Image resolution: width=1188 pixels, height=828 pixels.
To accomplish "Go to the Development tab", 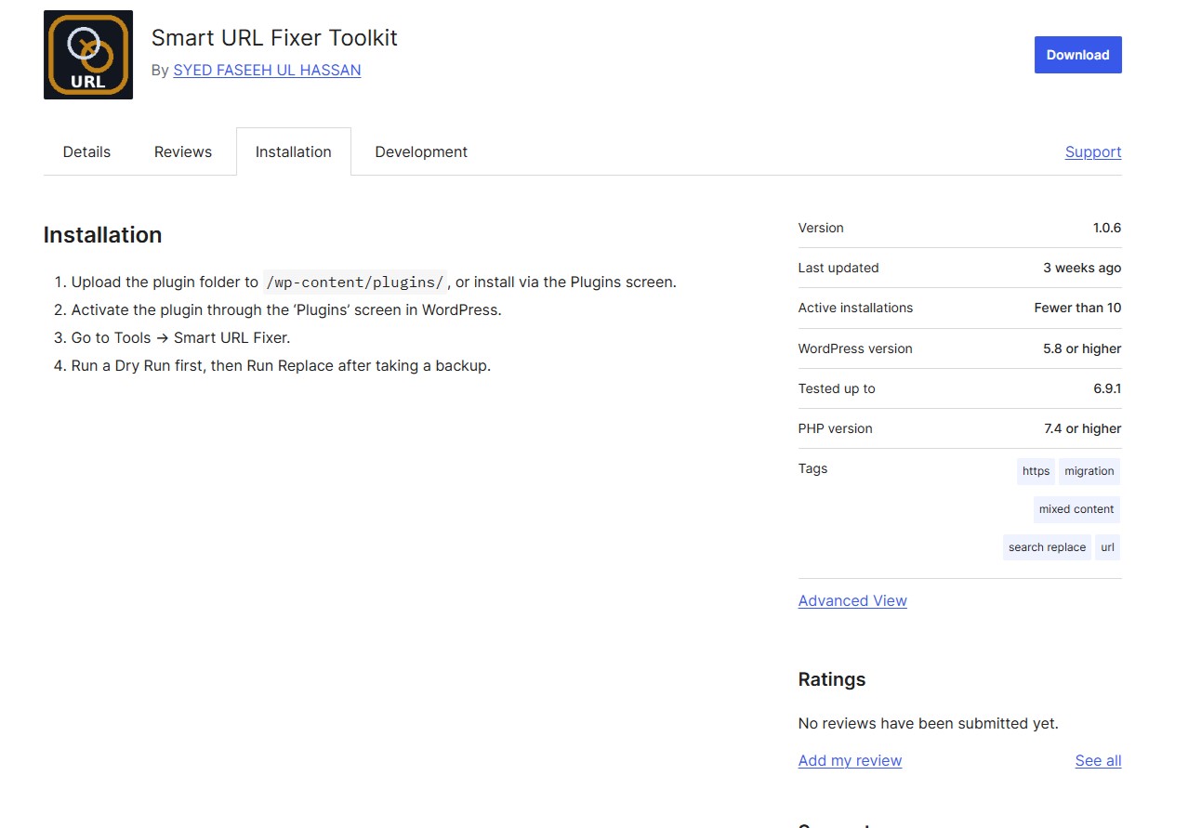I will [x=421, y=152].
